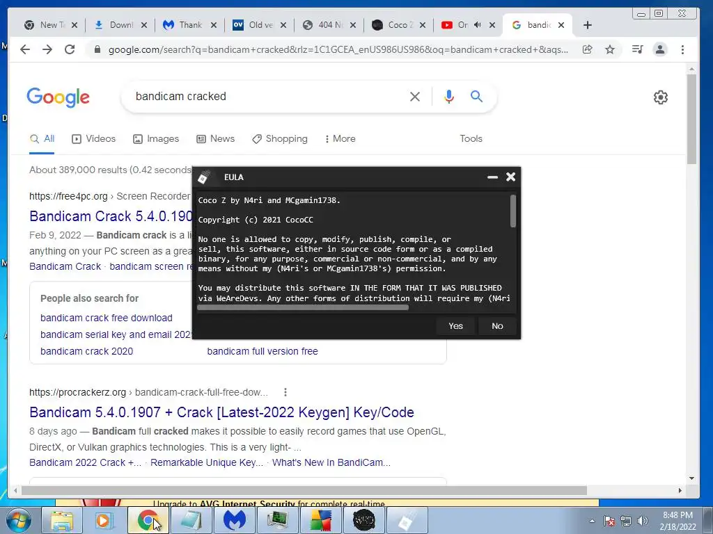
Task: Select the News search filter
Action: pos(215,138)
